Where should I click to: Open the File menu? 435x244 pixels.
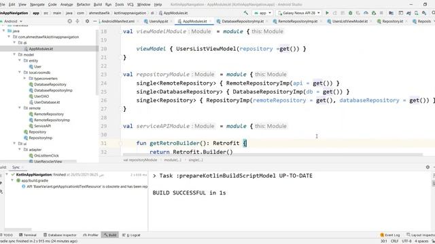click(x=3, y=5)
